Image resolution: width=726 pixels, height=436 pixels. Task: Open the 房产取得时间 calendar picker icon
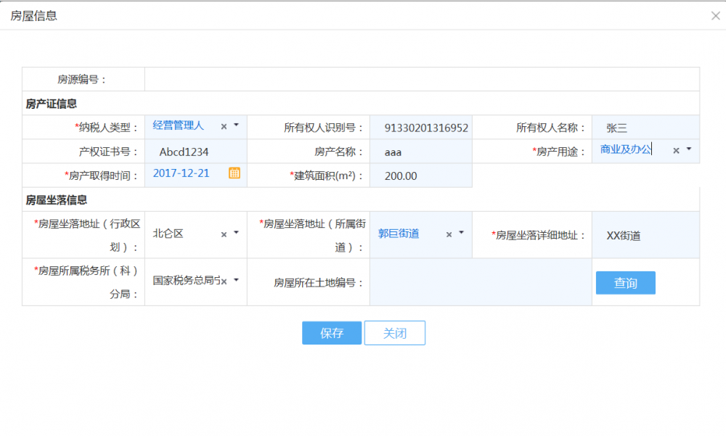coord(234,173)
